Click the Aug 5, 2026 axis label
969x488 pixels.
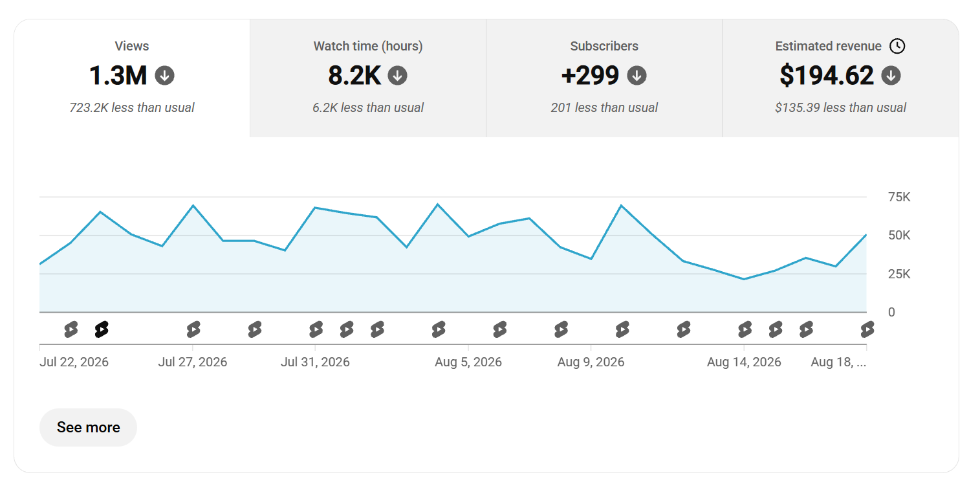[x=468, y=362]
